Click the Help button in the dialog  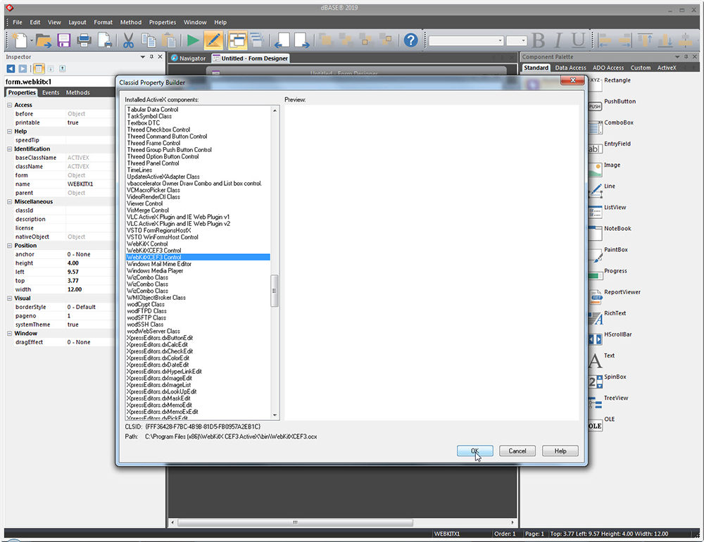click(x=560, y=450)
